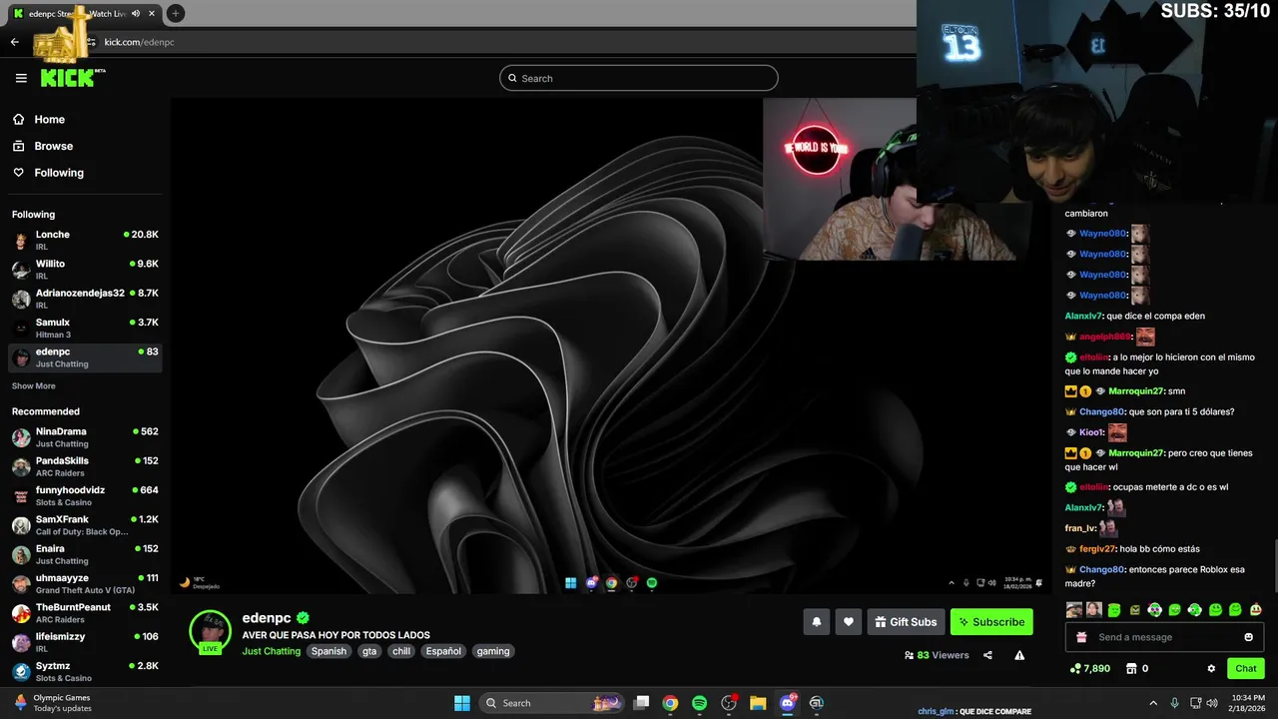Open funnyhoodvidz Slots & Casino stream

point(85,496)
